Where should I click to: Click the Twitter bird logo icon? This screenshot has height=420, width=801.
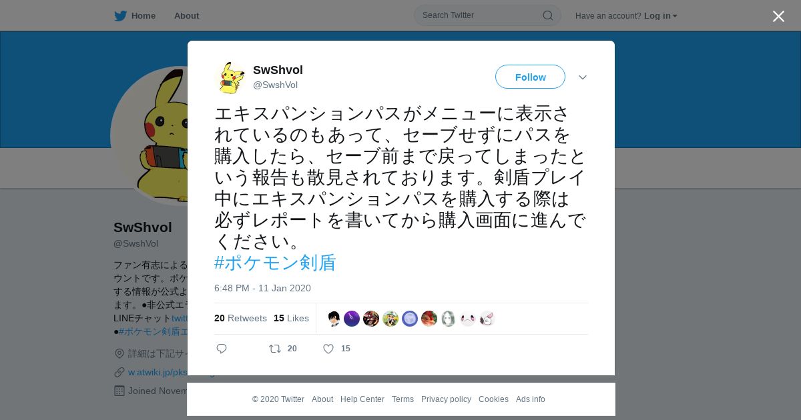click(x=120, y=15)
